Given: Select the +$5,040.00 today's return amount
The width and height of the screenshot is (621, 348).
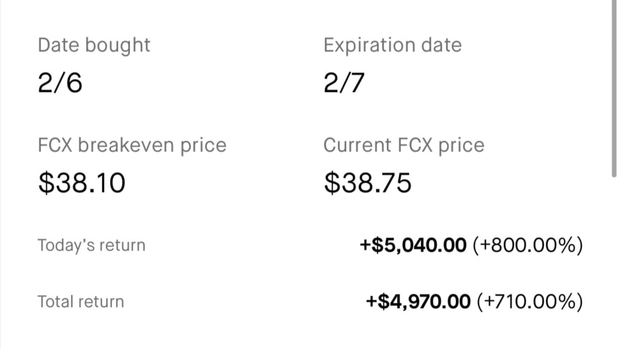Looking at the screenshot, I should pos(413,246).
